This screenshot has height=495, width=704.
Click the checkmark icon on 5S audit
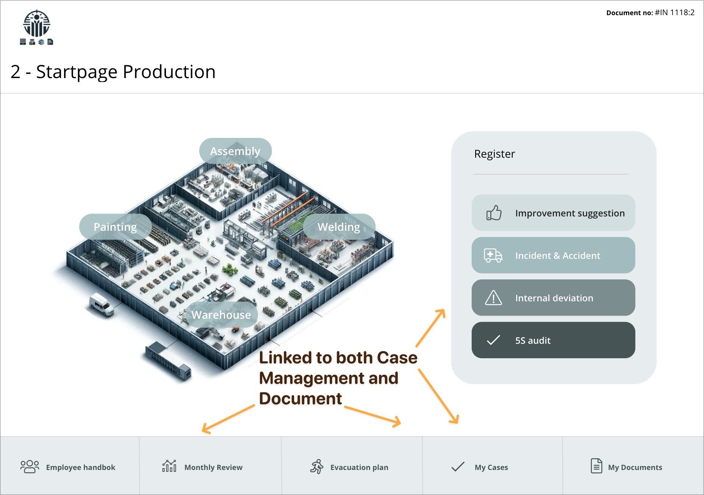coord(493,340)
